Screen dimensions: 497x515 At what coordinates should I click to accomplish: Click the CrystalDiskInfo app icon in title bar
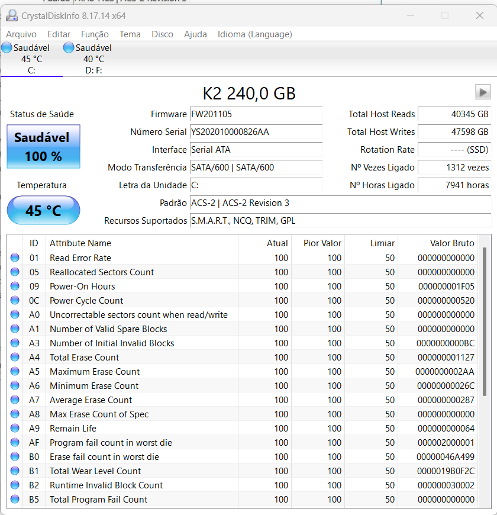point(12,15)
